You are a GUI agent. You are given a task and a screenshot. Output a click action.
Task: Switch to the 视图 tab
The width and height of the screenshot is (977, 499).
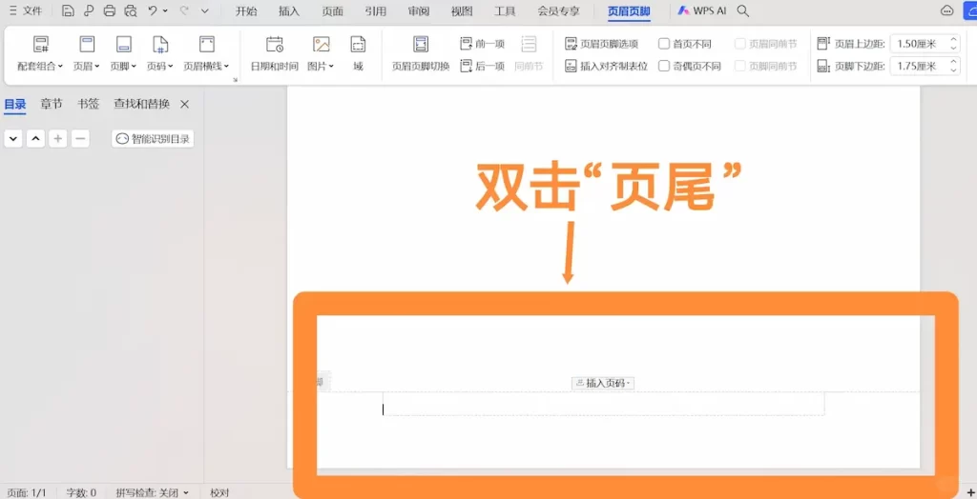[462, 10]
